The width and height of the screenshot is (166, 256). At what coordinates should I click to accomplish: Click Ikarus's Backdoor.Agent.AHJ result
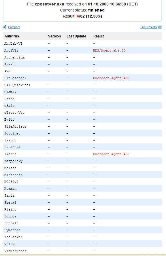[x=111, y=154]
